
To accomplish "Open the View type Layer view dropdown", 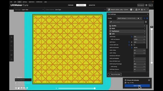I will [x=29, y=10].
